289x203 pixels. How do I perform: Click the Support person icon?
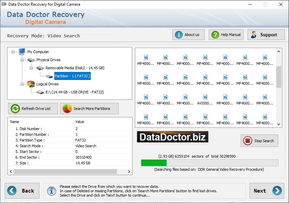pyautogui.click(x=254, y=35)
